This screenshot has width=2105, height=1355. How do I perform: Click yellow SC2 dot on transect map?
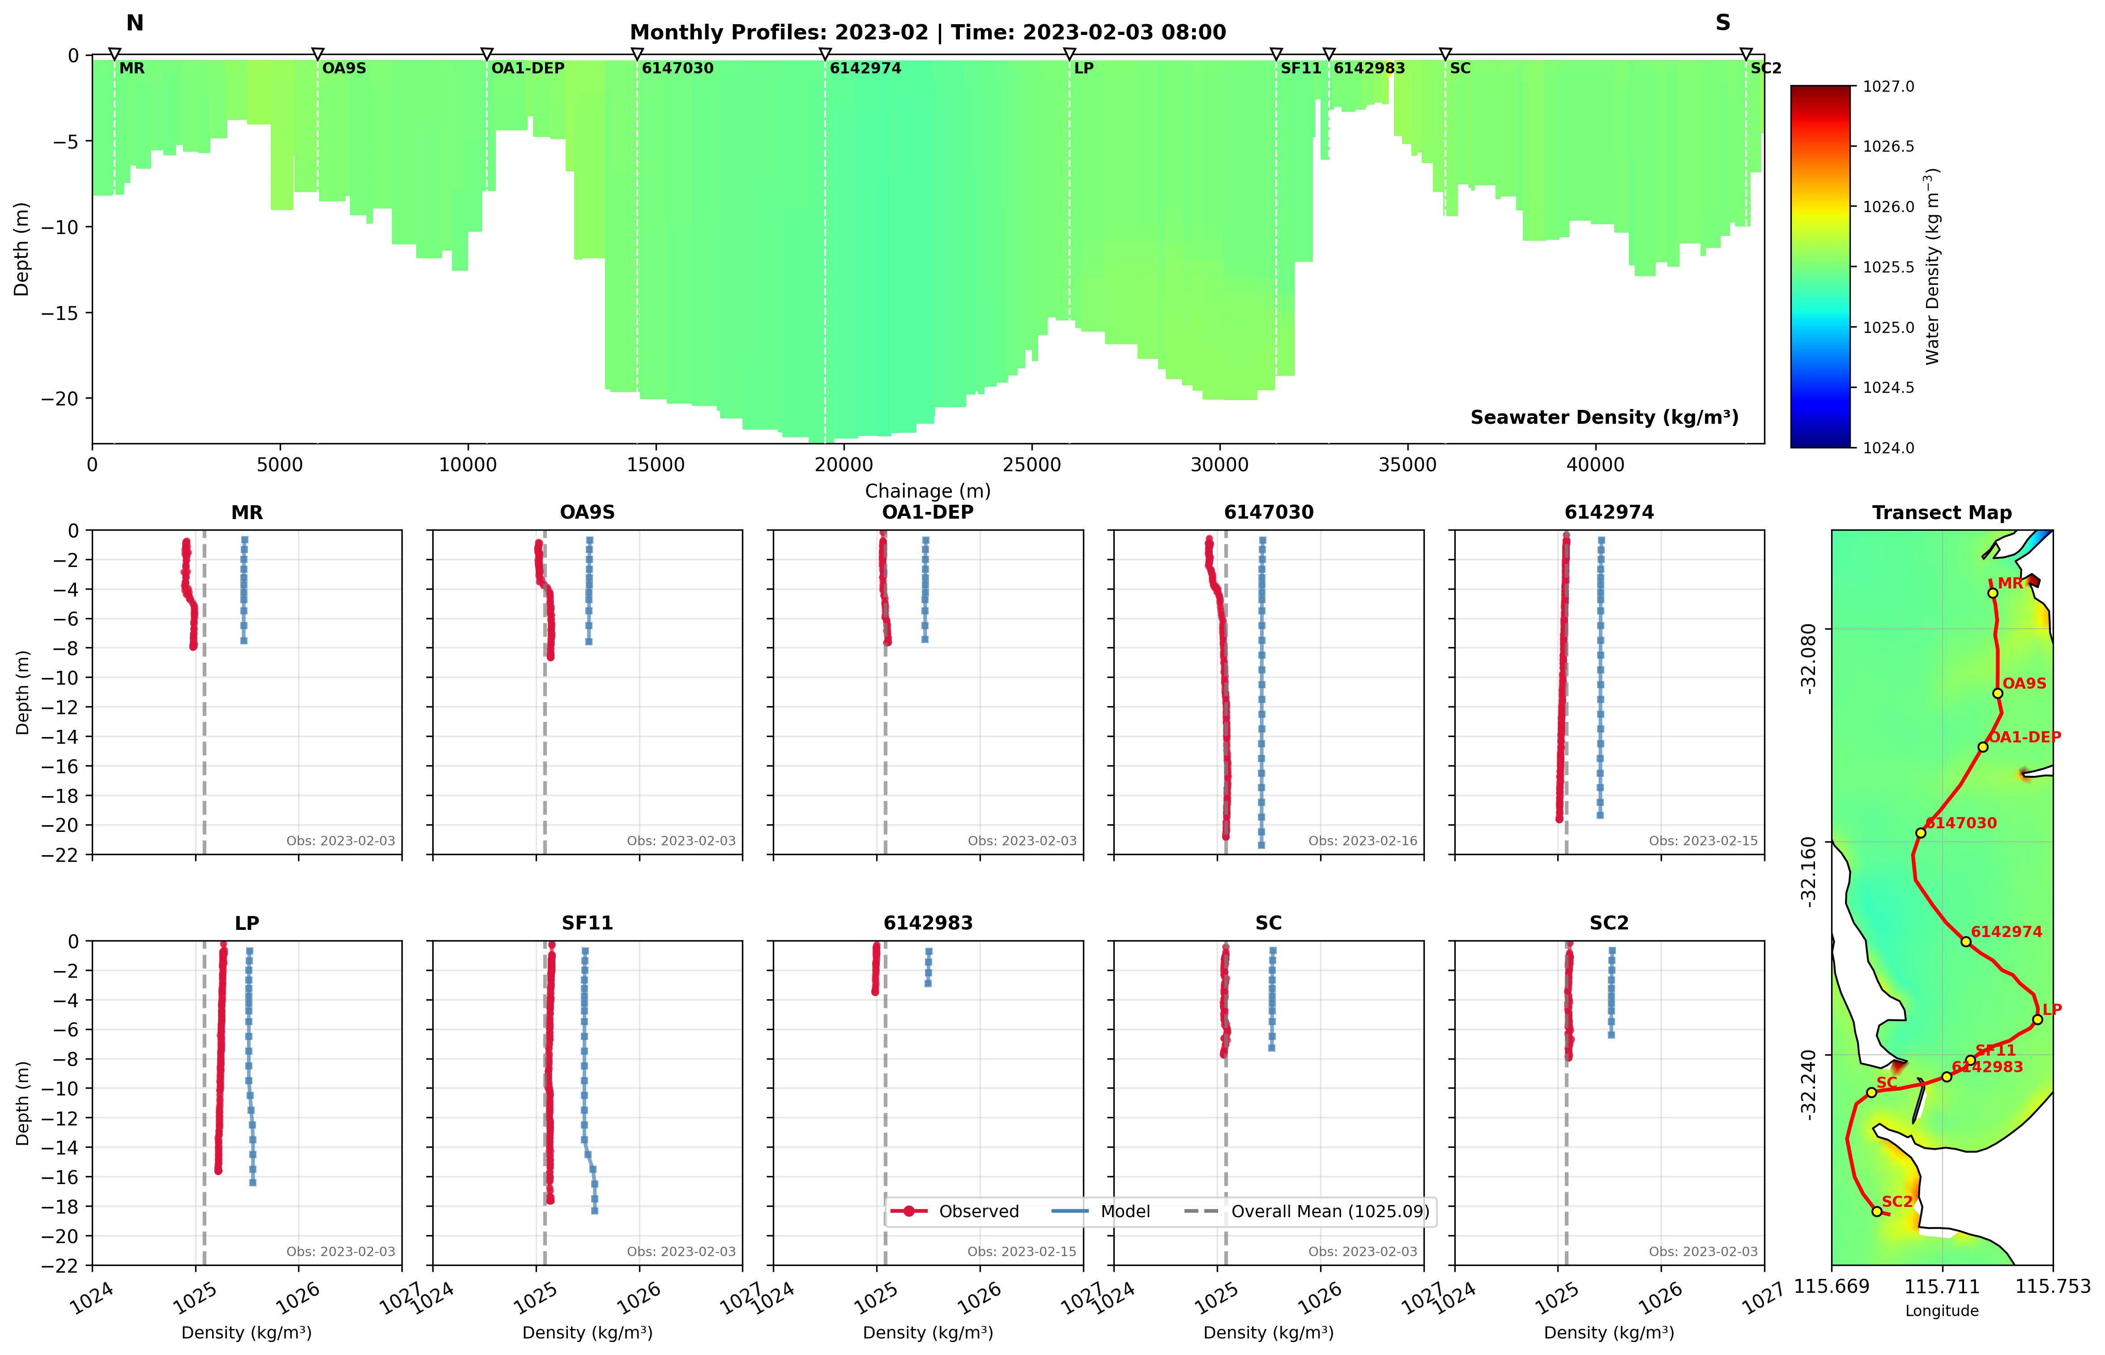pos(1877,1212)
